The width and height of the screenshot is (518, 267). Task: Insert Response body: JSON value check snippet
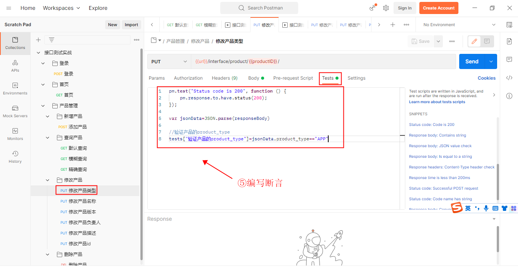click(x=440, y=146)
